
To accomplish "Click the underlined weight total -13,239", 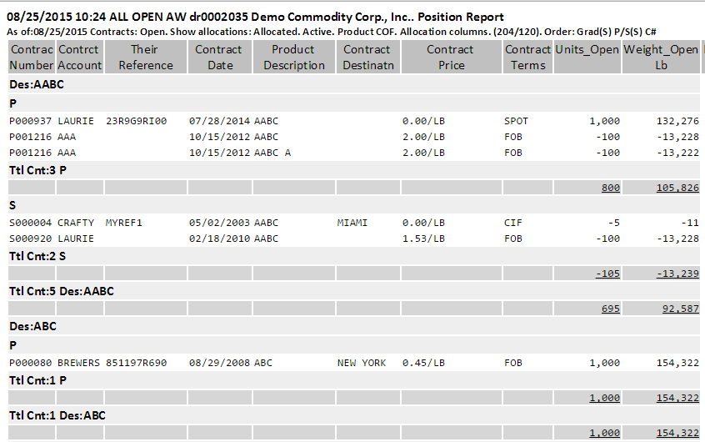I will pyautogui.click(x=677, y=274).
